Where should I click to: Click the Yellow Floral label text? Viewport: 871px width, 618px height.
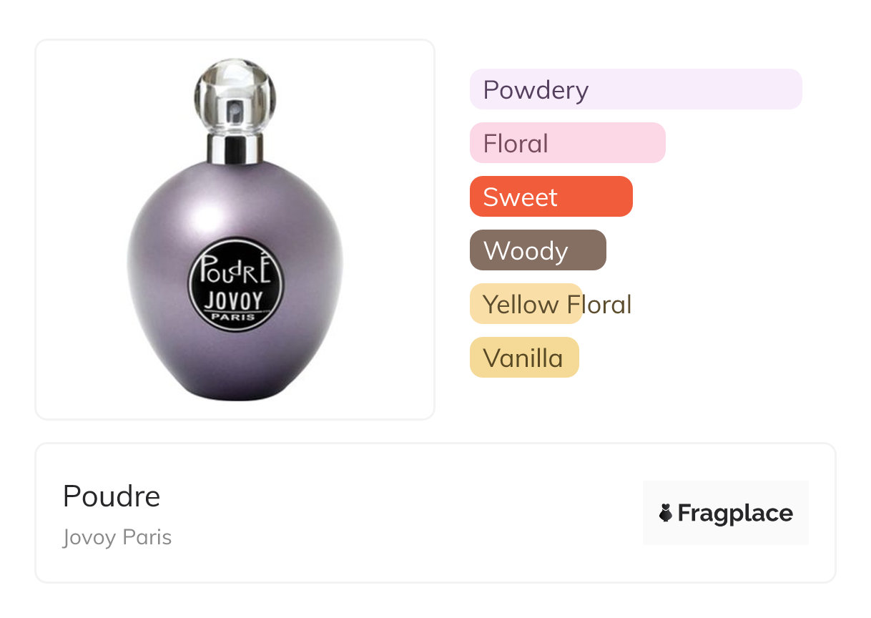(x=557, y=305)
